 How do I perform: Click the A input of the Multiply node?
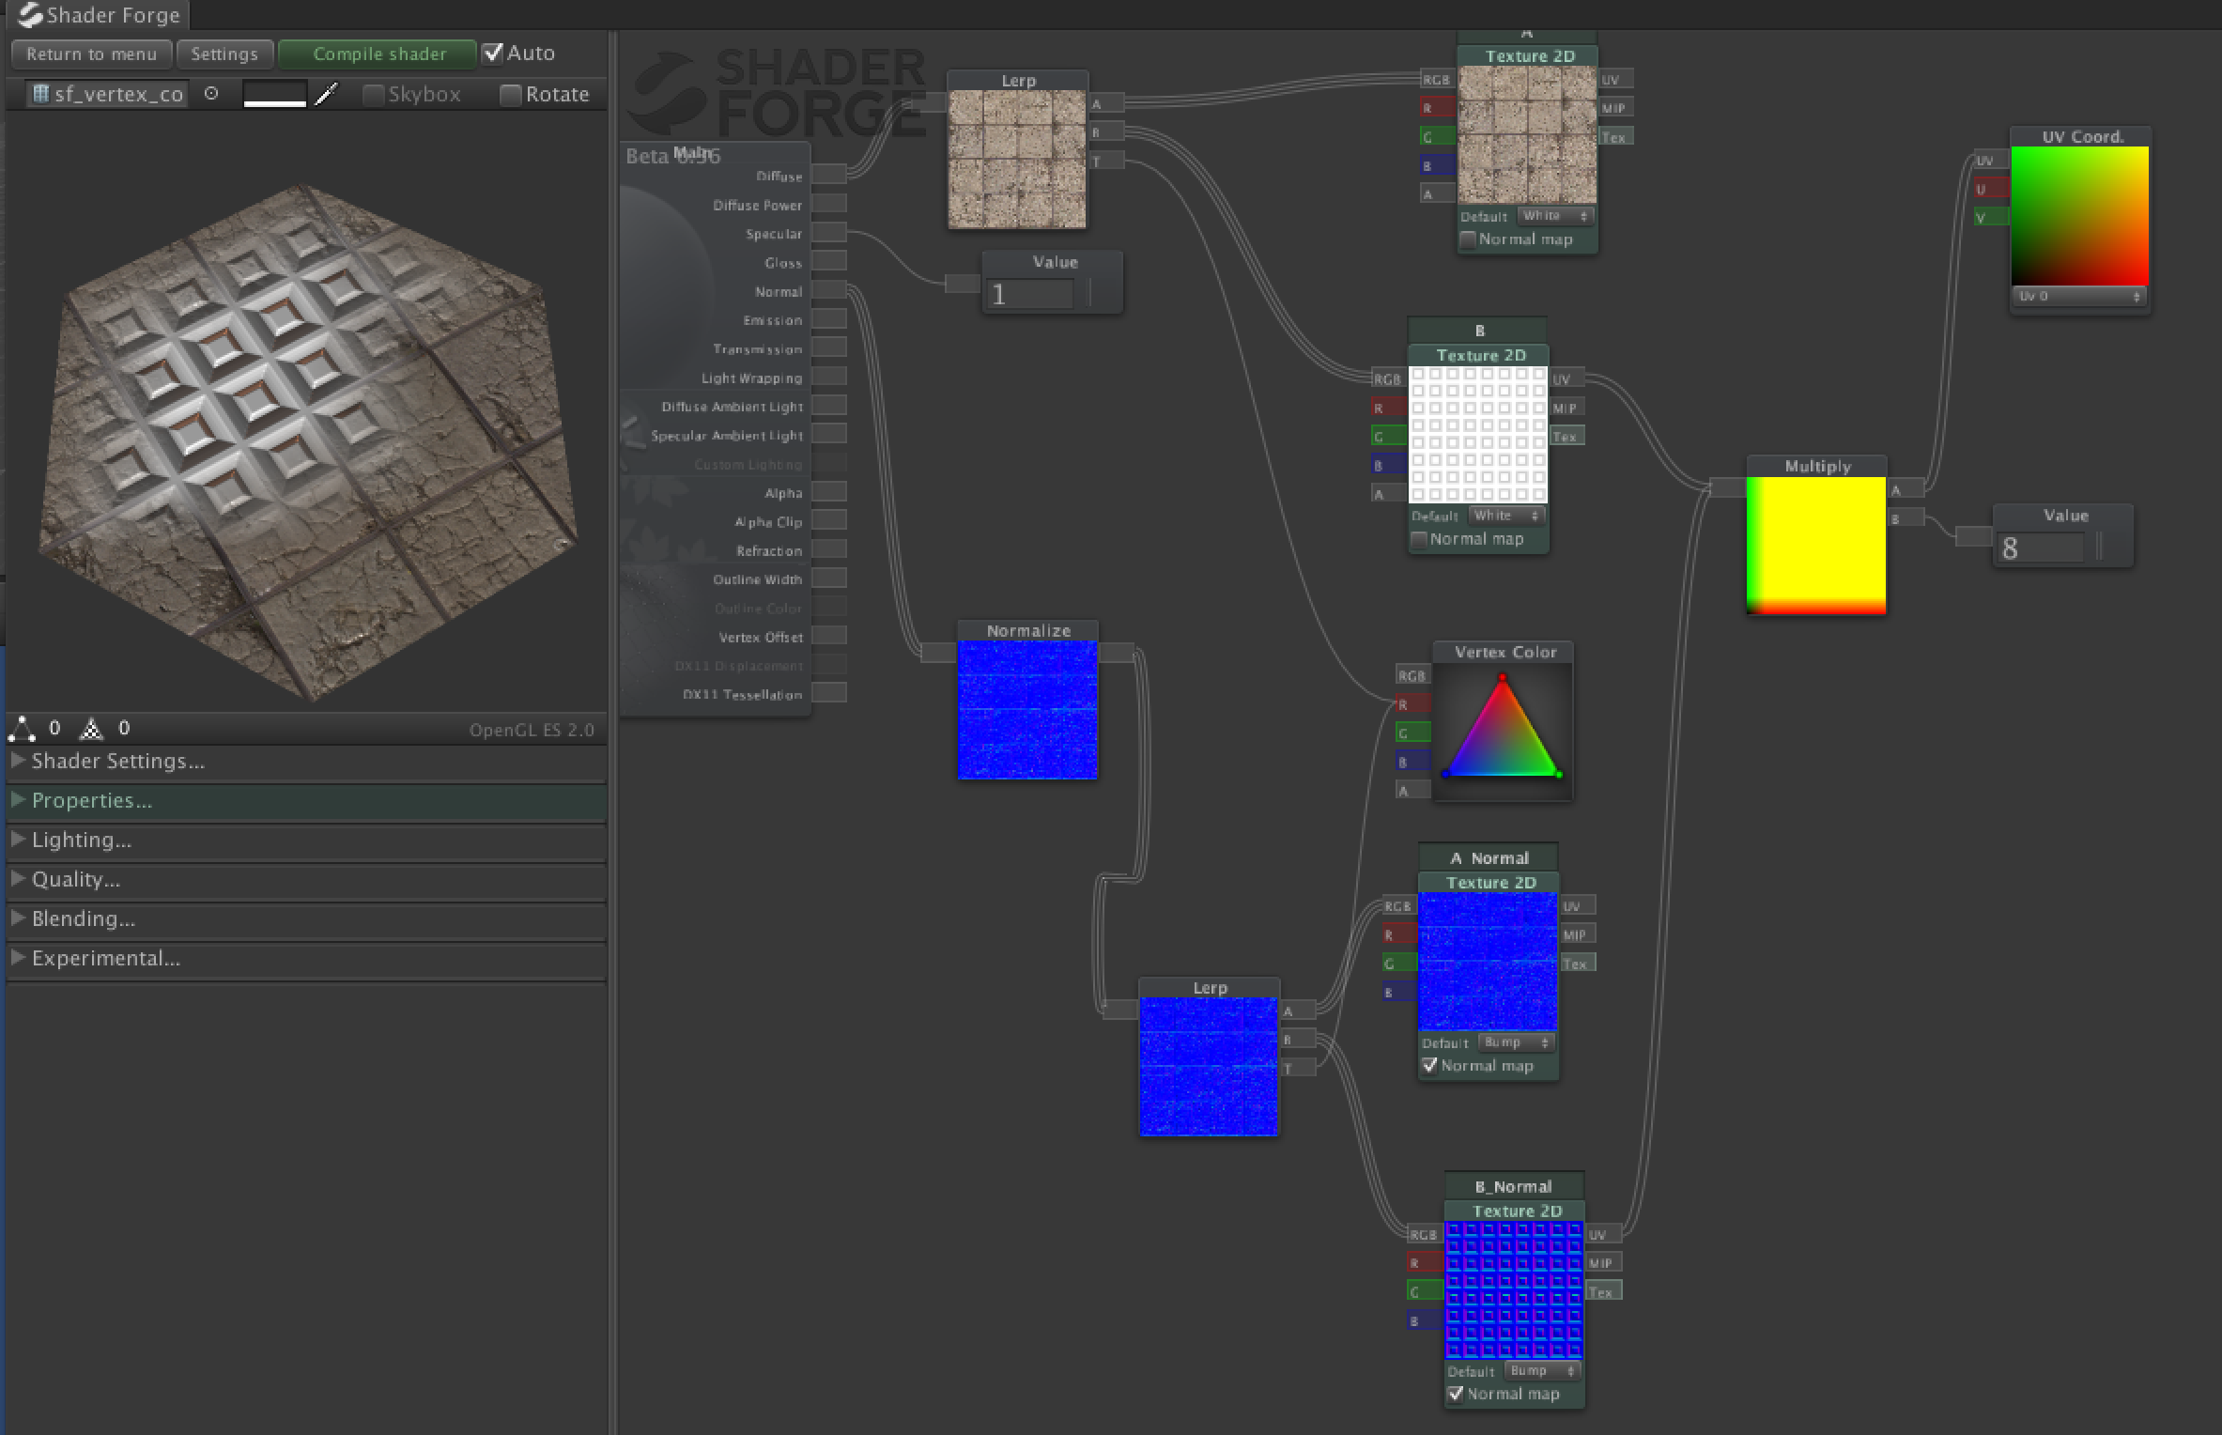pos(1905,489)
